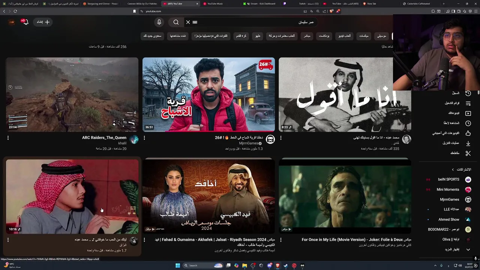Open three-dot menu for ARC Raiders video
Image resolution: width=480 pixels, height=270 pixels.
point(8,138)
